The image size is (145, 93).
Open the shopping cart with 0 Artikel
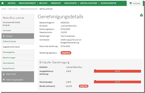[135, 3]
